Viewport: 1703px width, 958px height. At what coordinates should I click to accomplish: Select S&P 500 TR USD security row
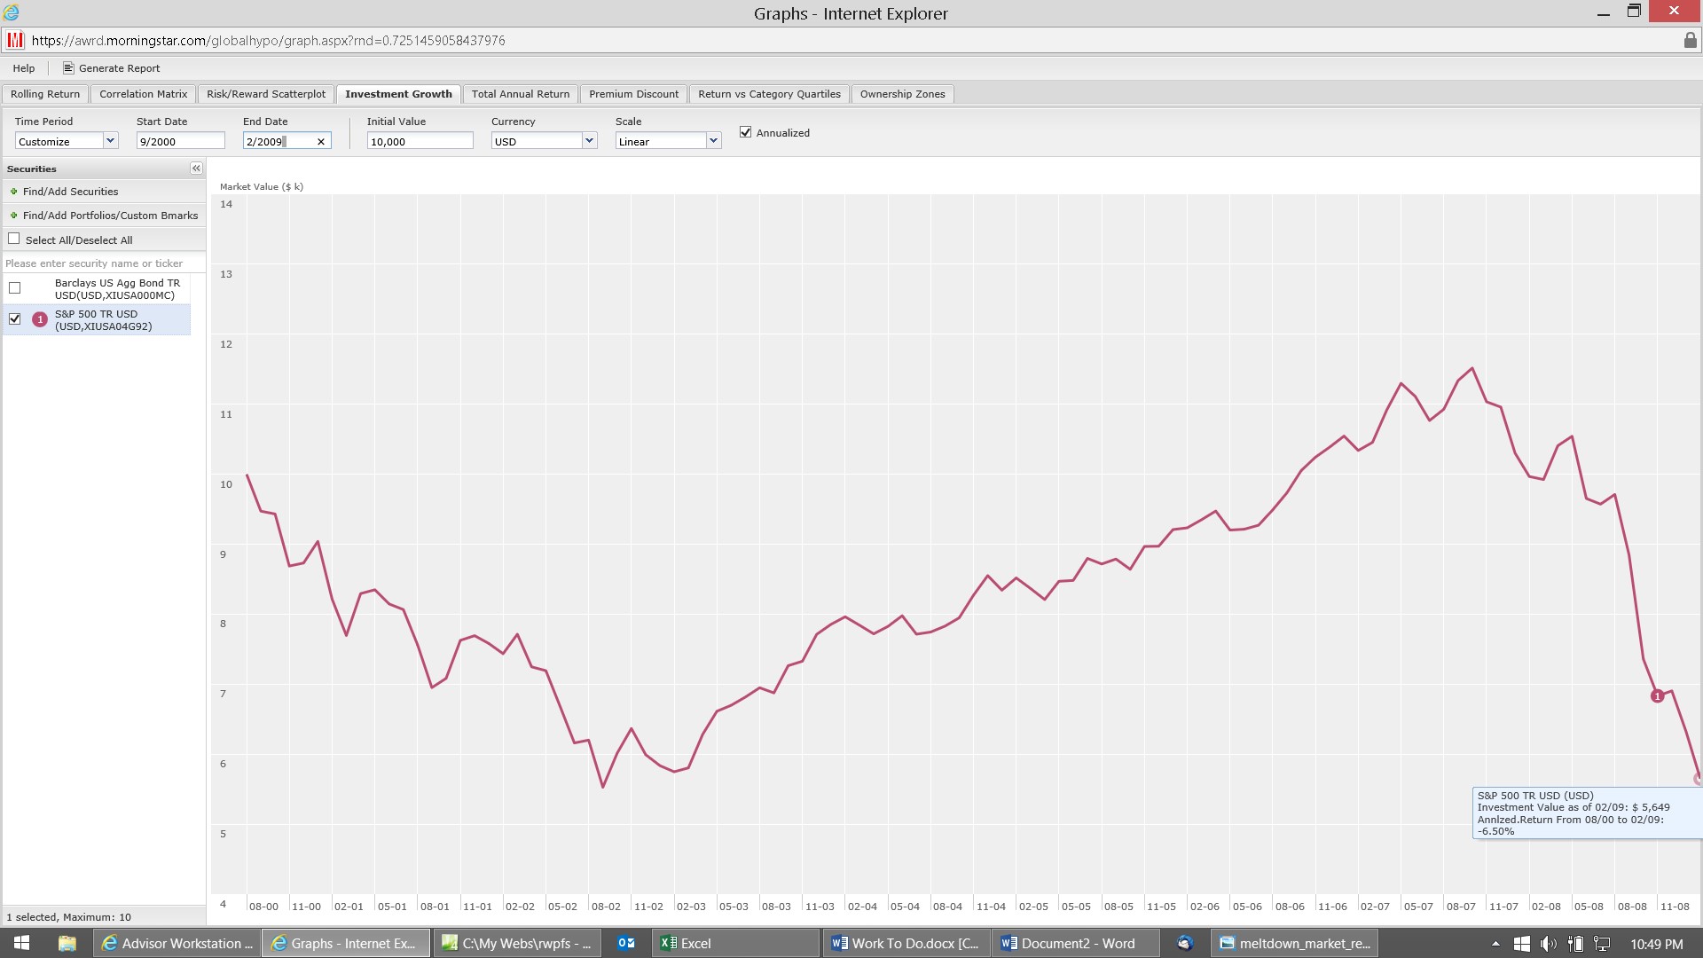(97, 319)
